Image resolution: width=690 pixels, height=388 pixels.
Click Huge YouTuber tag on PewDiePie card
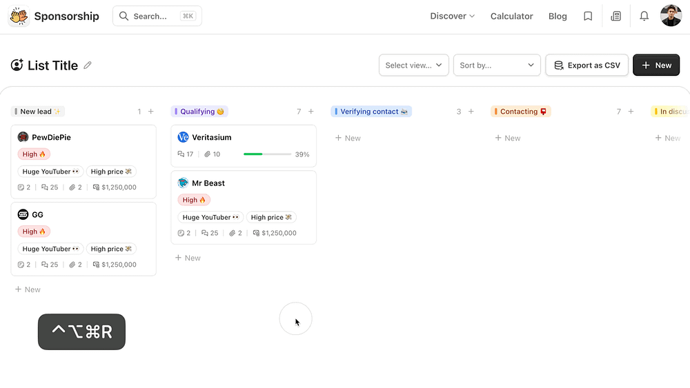[50, 172]
